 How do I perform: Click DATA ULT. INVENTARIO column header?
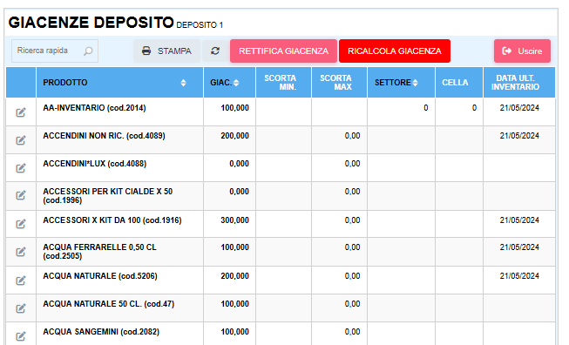click(x=519, y=83)
